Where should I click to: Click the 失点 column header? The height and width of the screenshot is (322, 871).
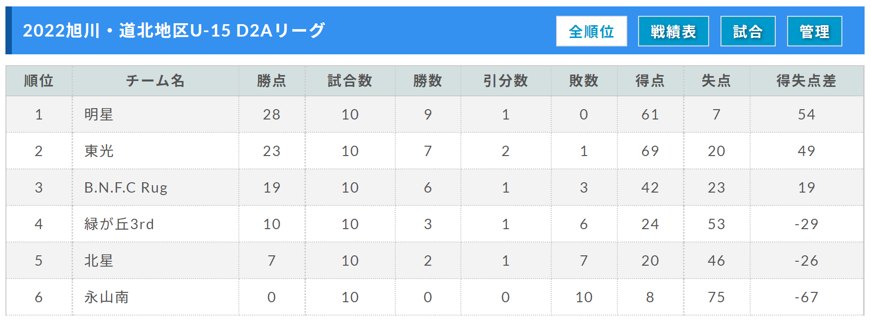716,80
